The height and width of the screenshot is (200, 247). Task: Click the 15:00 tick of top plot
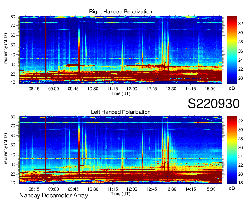pyautogui.click(x=210, y=89)
